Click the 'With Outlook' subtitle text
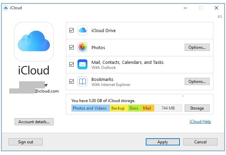Image resolution: width=226 pixels, height=155 pixels. pyautogui.click(x=104, y=68)
